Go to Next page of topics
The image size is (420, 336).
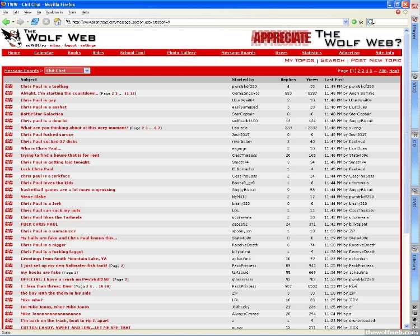point(394,71)
